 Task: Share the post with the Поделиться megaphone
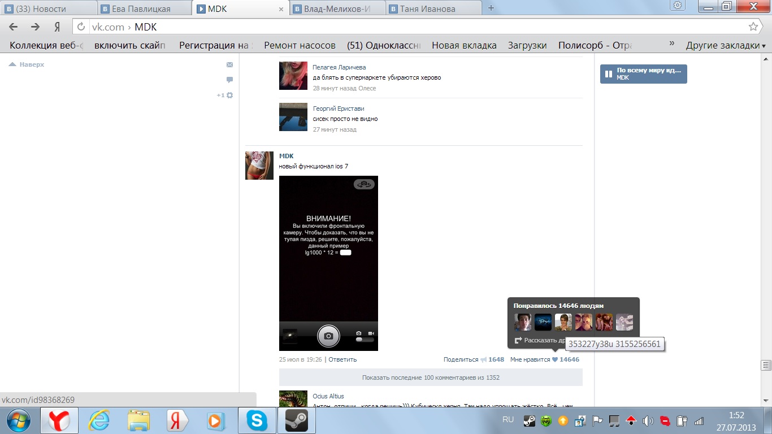[x=474, y=359]
